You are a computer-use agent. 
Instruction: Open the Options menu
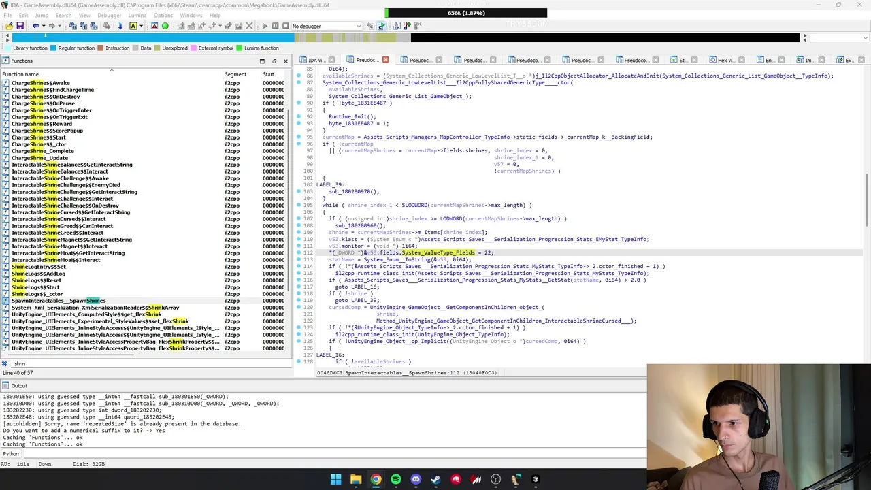point(163,15)
